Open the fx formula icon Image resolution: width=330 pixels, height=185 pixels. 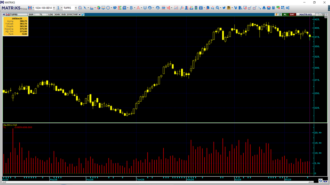182,8
